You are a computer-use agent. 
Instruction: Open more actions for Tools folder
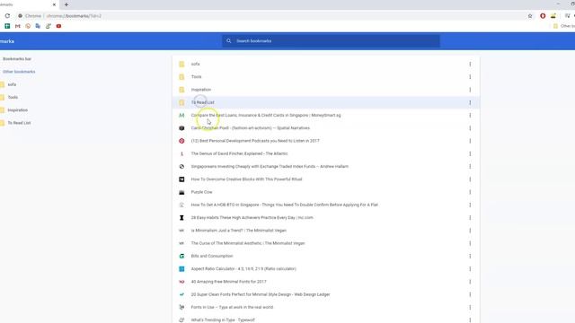click(470, 77)
